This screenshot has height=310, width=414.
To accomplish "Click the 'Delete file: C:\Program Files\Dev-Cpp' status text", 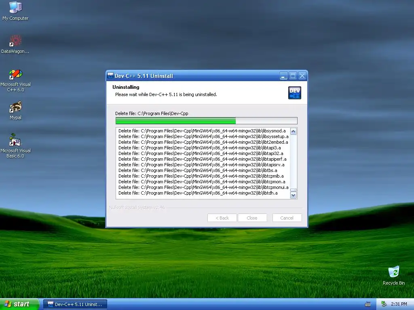I will [x=152, y=113].
